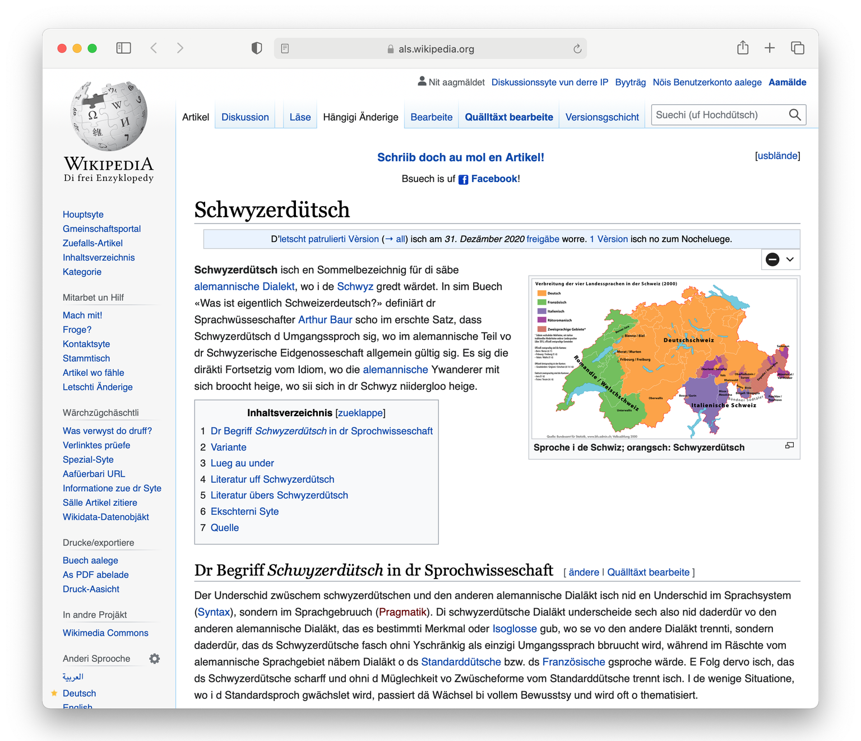Viewport: 861px width, 741px height.
Task: Click the privacy shield icon
Action: point(257,48)
